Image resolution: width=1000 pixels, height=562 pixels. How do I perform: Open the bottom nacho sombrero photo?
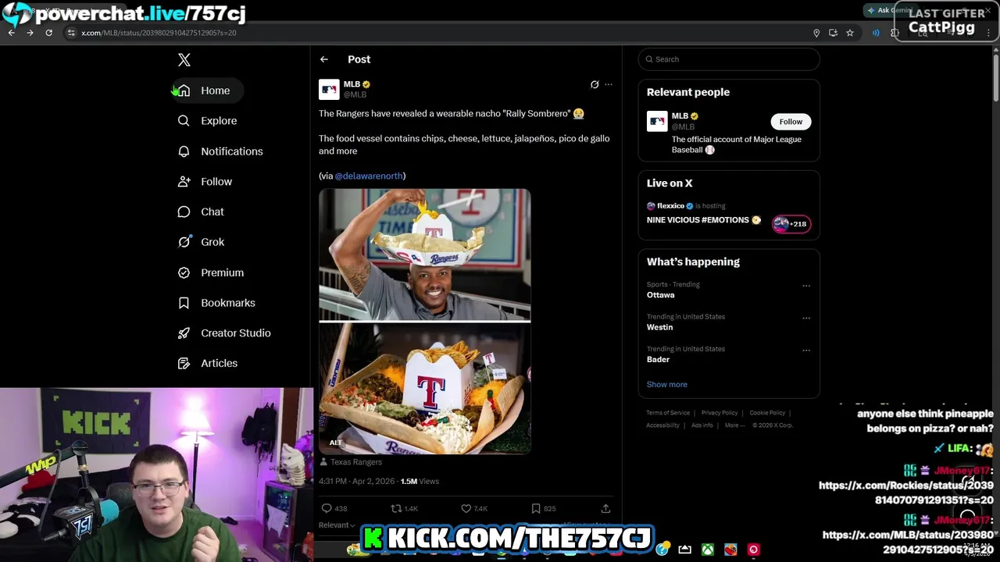424,388
